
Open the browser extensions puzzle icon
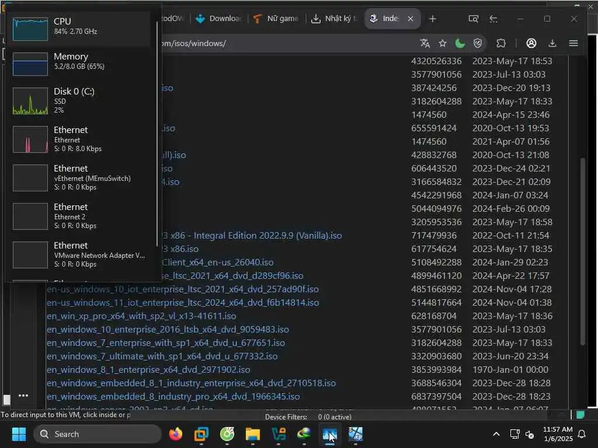pos(500,43)
